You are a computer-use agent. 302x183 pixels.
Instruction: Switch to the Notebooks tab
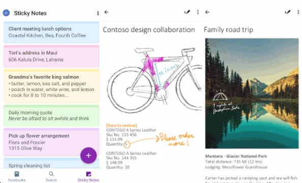coord(17,176)
